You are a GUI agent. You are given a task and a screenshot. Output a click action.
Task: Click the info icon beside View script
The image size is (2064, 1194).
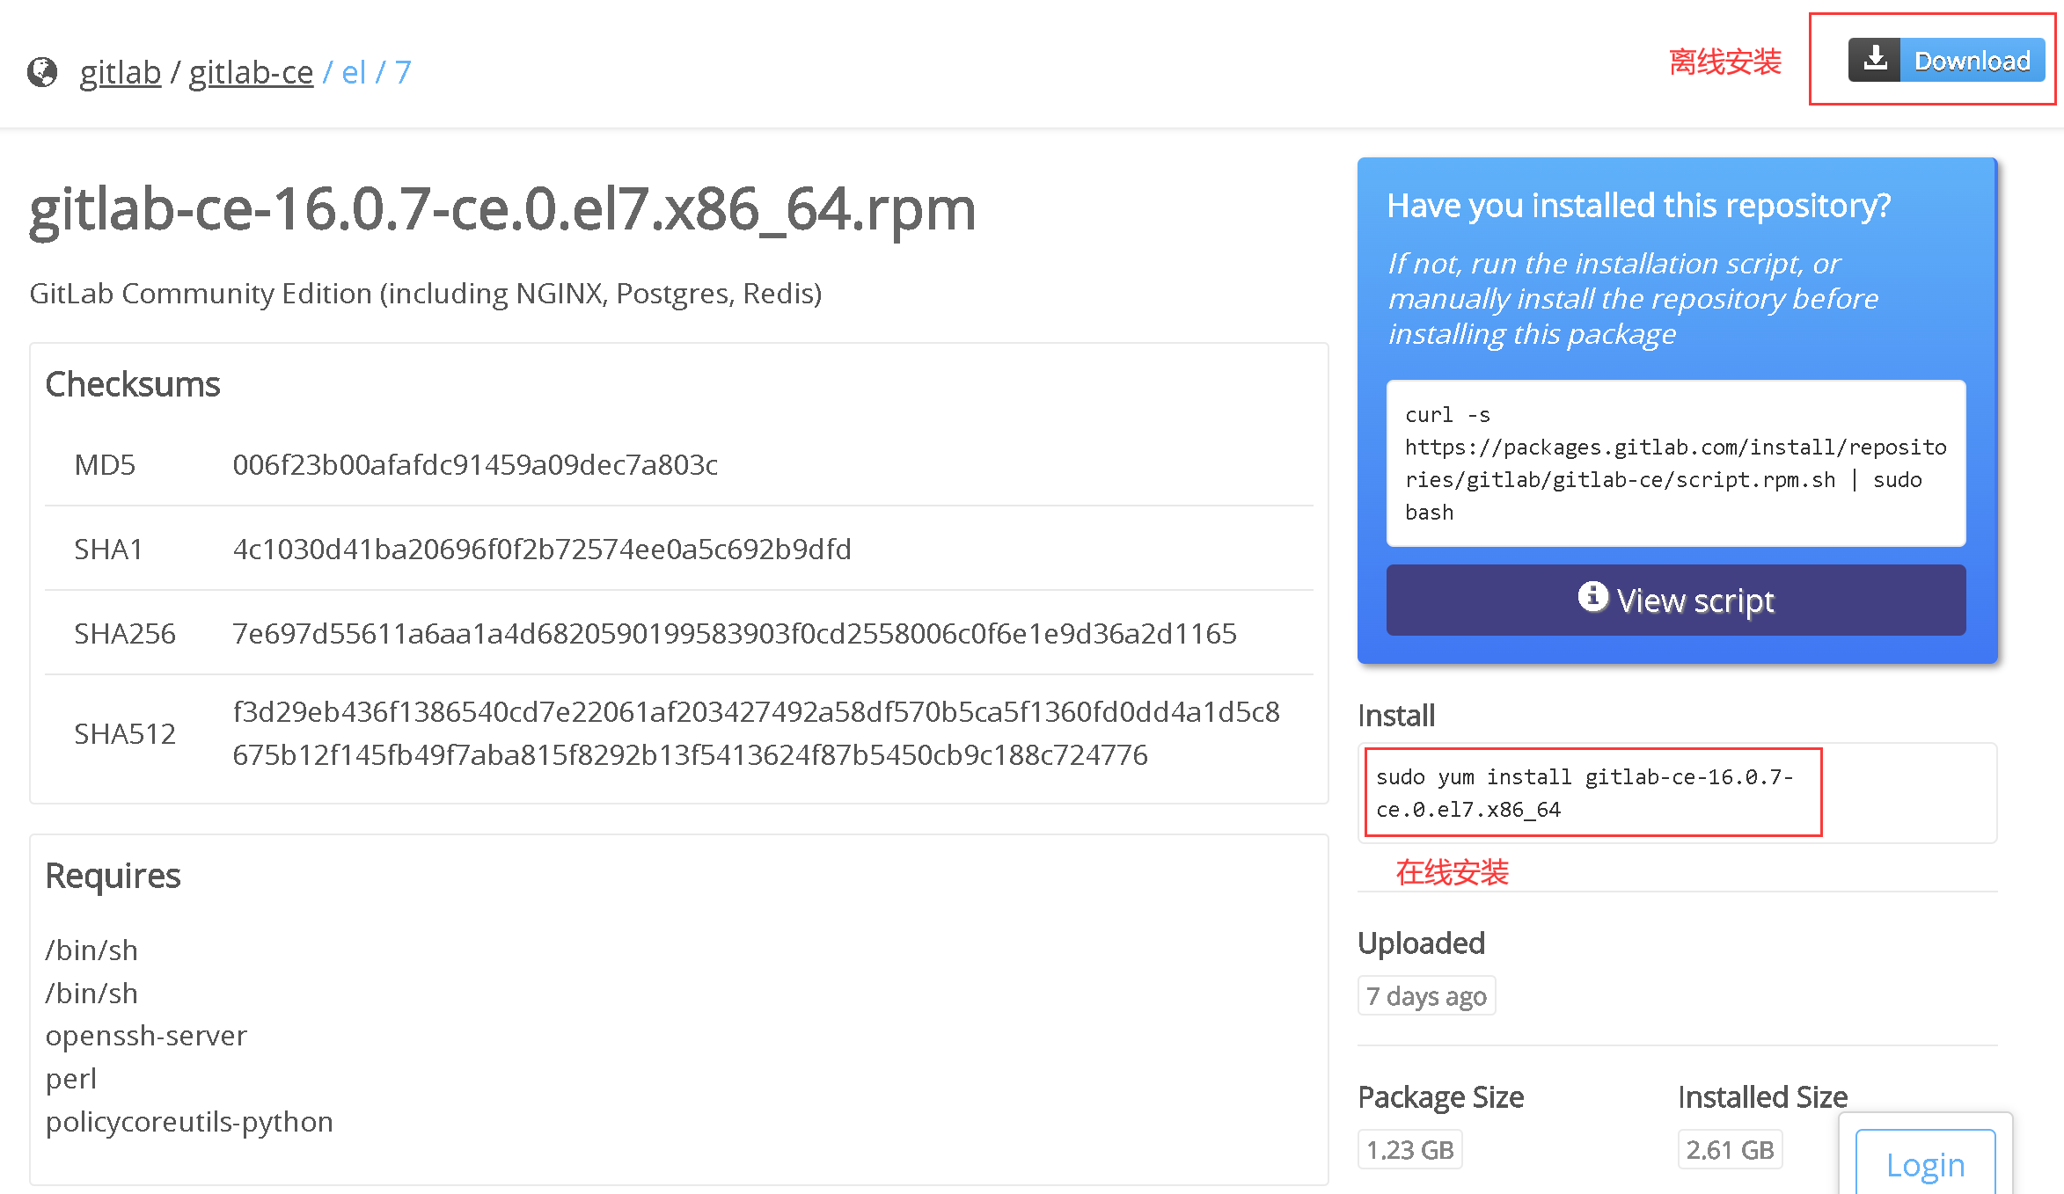pyautogui.click(x=1591, y=599)
